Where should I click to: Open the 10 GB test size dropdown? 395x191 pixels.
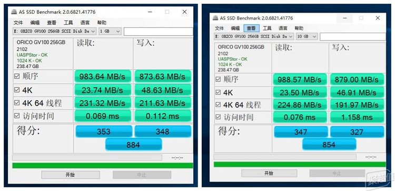(x=307, y=36)
